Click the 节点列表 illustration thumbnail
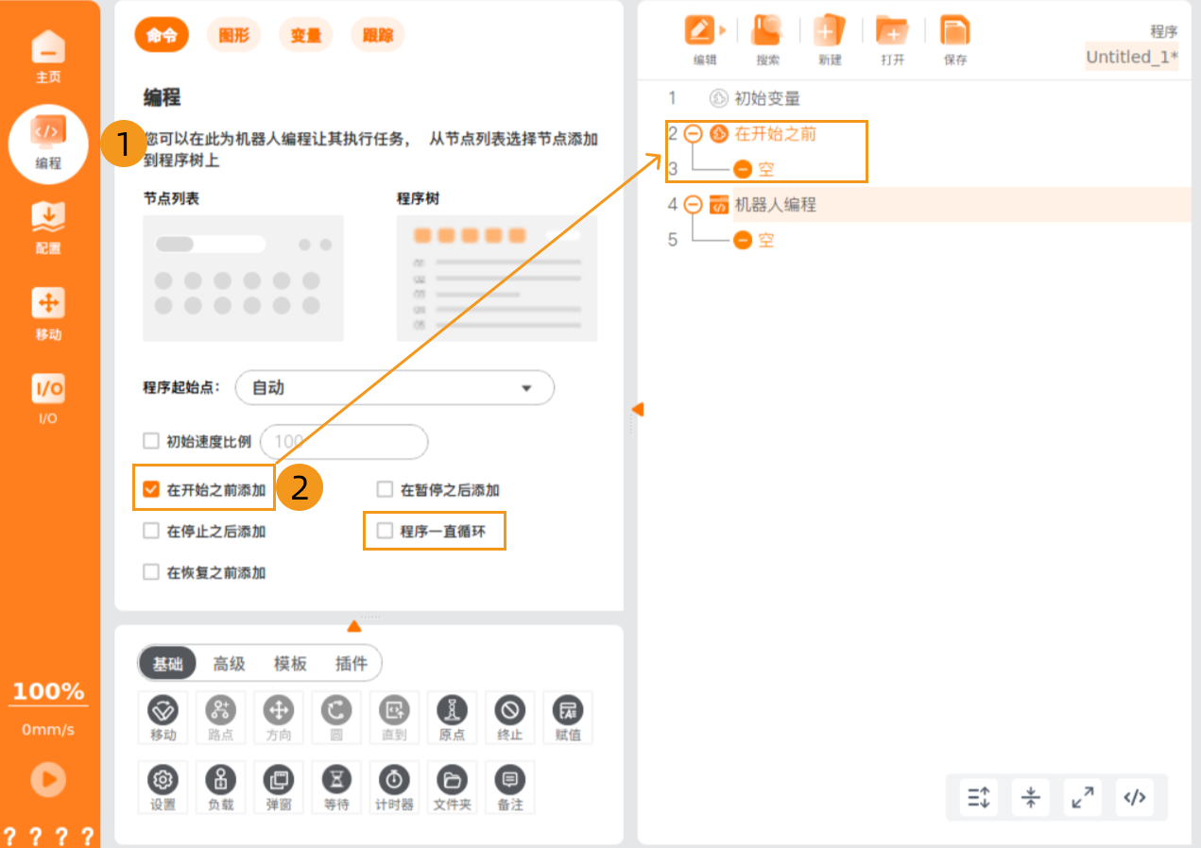 click(x=243, y=278)
